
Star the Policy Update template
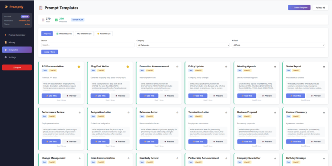click(x=226, y=66)
